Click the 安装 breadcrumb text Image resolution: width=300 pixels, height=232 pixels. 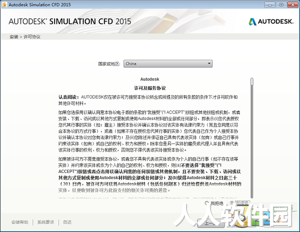pyautogui.click(x=14, y=36)
